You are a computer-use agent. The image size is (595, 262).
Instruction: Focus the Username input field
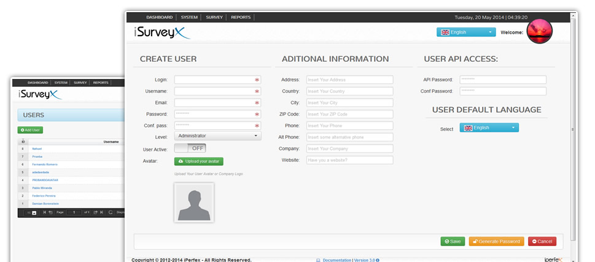click(x=218, y=91)
